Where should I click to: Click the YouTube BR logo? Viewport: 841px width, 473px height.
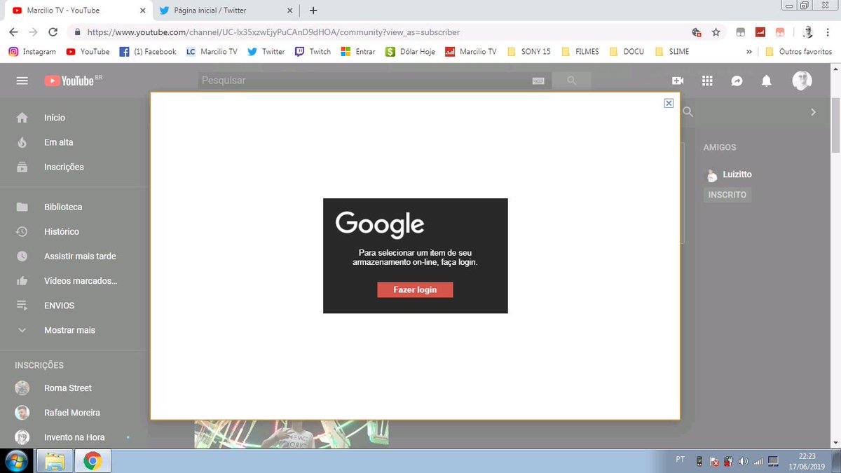coord(73,81)
